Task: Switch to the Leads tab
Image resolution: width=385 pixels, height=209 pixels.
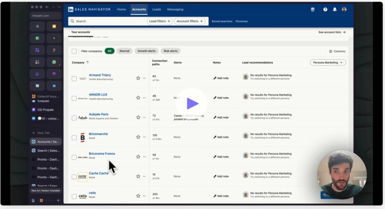Action: 156,9
